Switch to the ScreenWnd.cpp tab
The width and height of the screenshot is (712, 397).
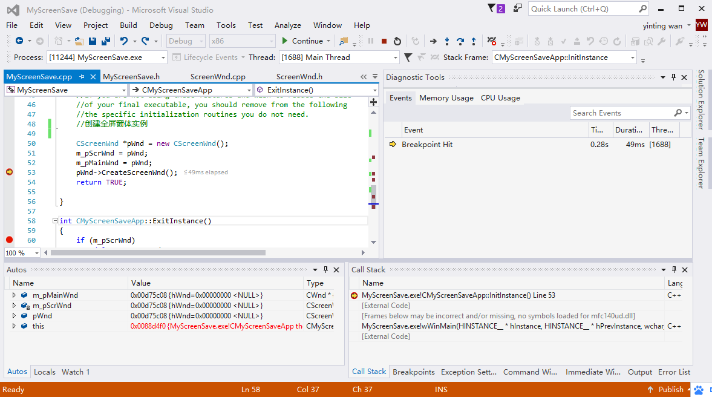218,77
